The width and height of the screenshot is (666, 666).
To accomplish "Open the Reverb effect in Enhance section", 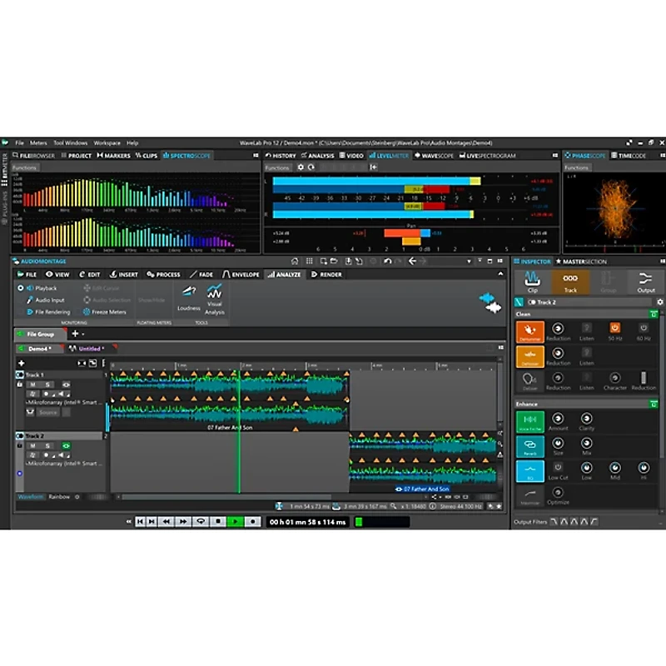I will point(530,447).
